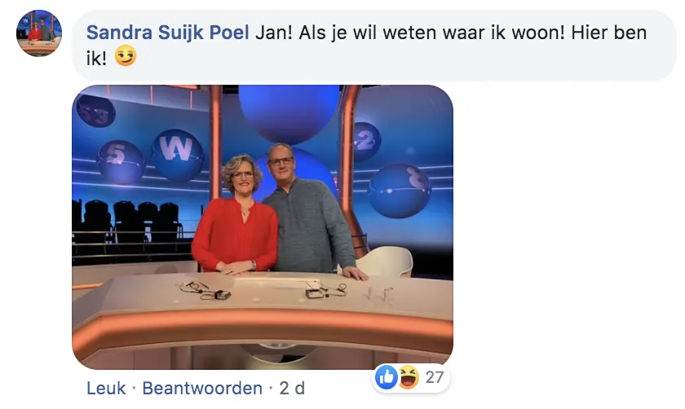Image resolution: width=685 pixels, height=409 pixels.
Task: Visit the Sandra Suijk Poel name link
Action: 168,33
